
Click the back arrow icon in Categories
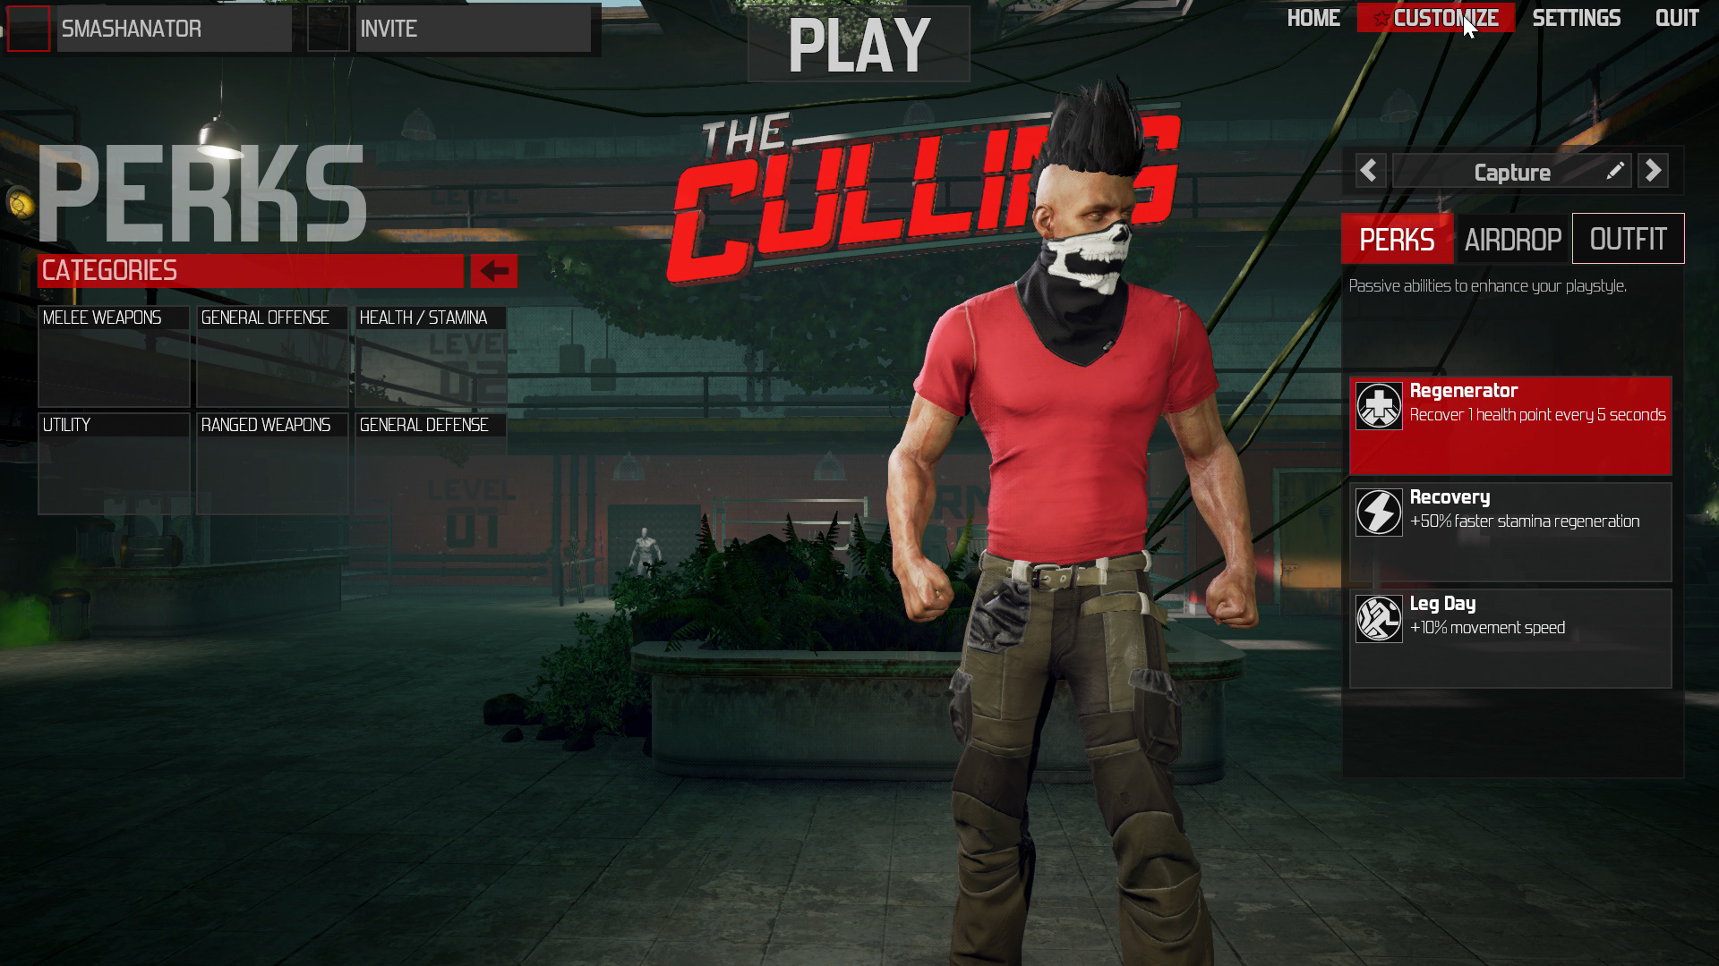pyautogui.click(x=493, y=271)
